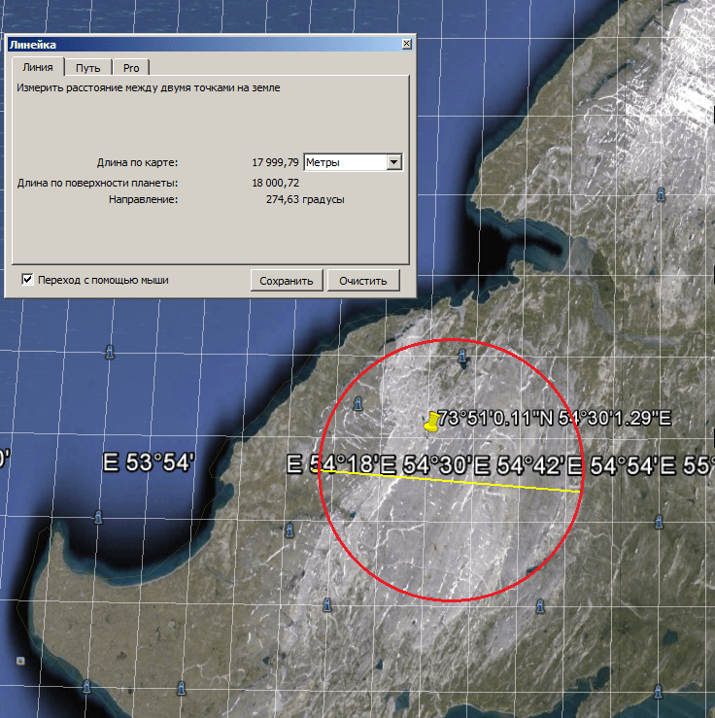Click the E 54°30' grid label

[426, 465]
